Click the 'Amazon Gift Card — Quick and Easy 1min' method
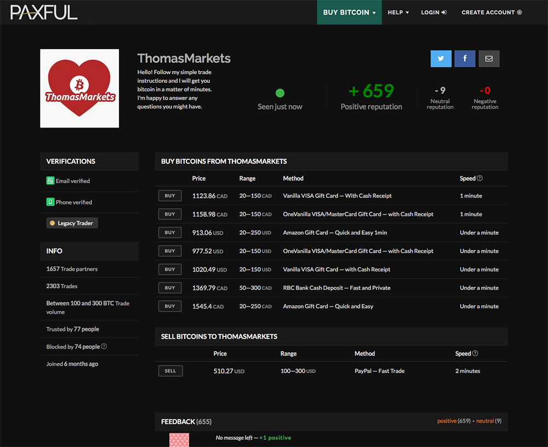 coord(335,233)
